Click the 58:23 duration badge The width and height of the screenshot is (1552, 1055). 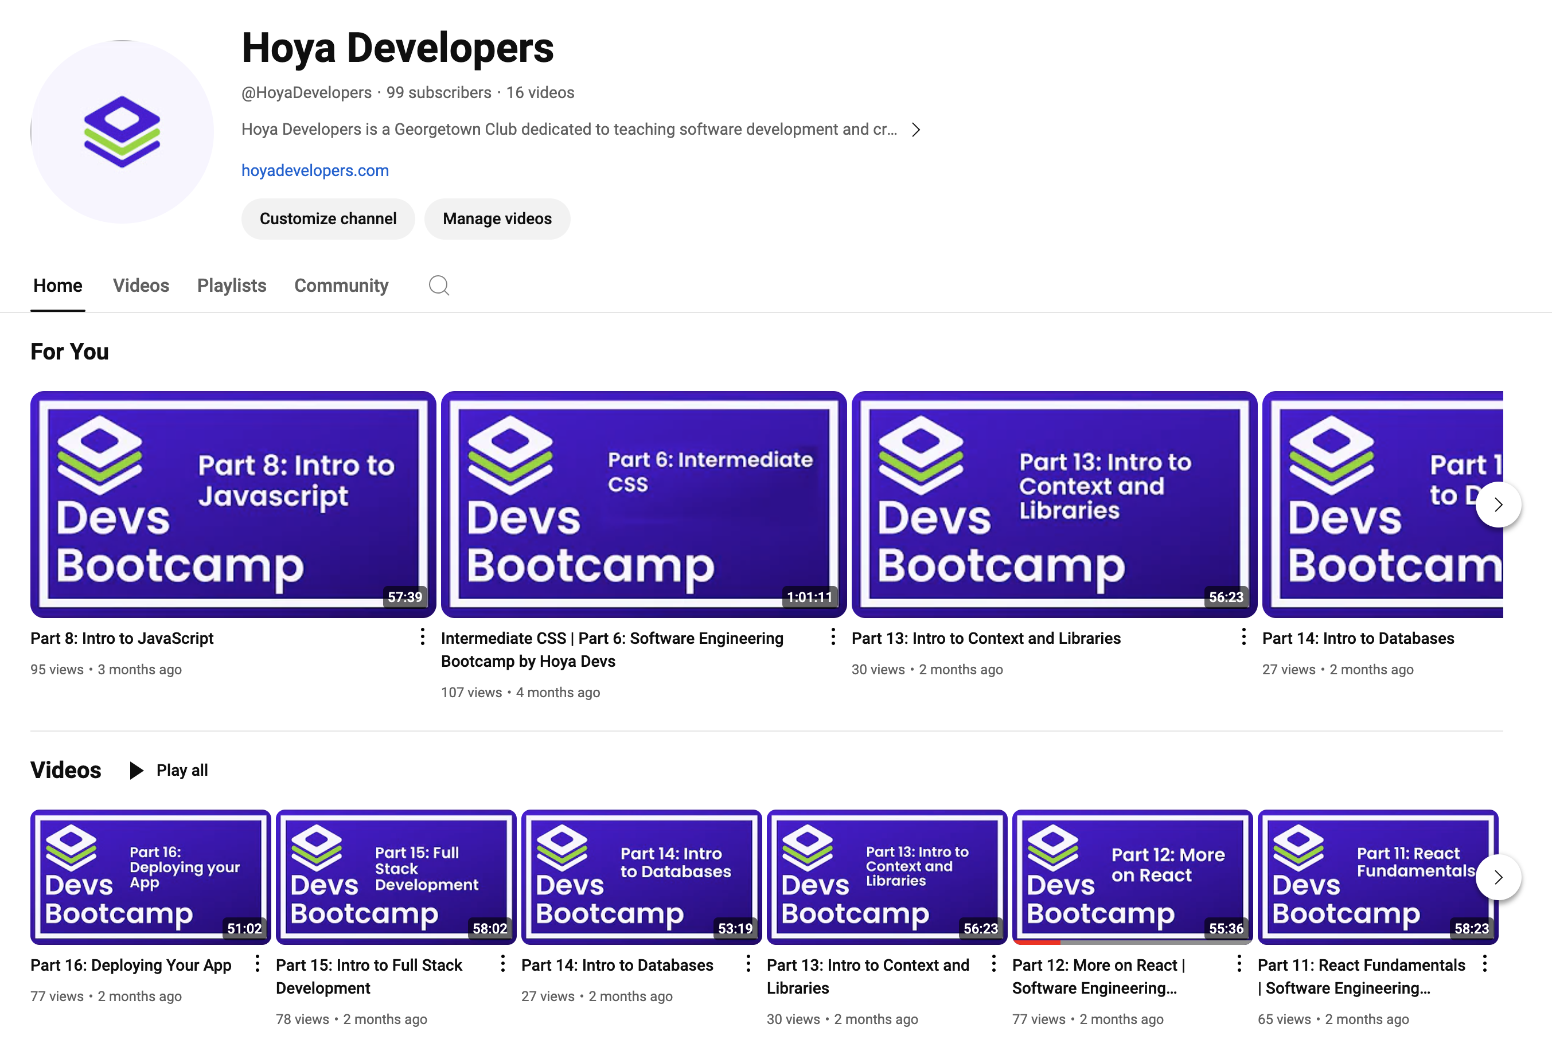(x=1472, y=929)
